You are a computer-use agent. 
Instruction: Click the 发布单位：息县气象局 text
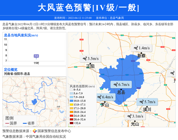pos(110,18)
